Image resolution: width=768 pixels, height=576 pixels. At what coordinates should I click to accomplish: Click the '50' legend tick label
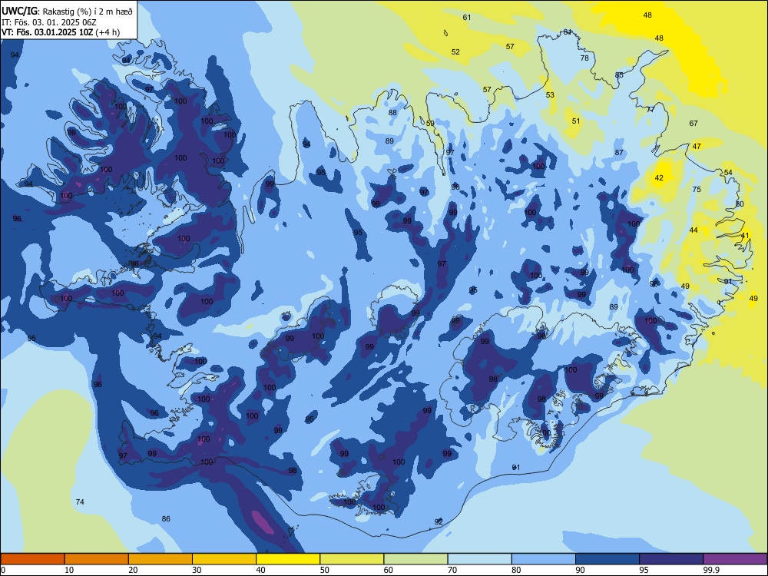tap(324, 570)
